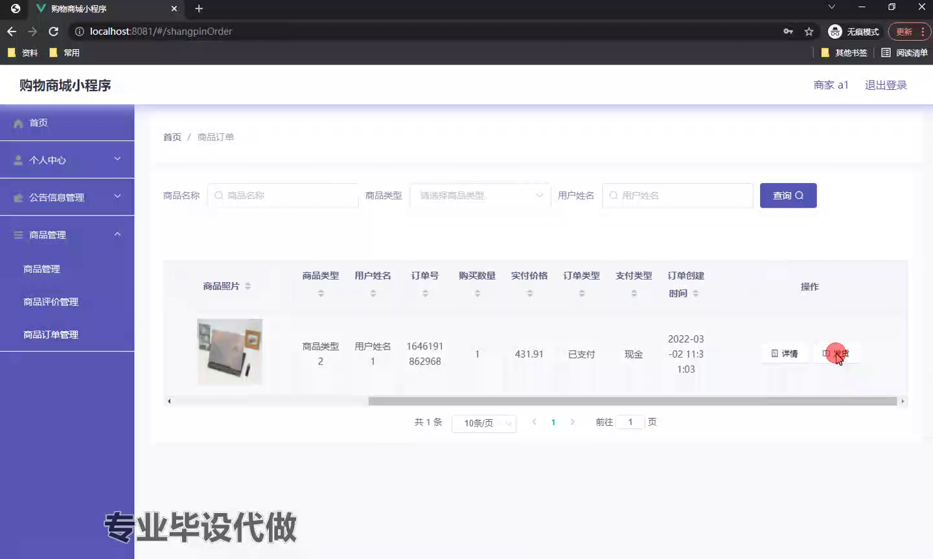This screenshot has width=933, height=559.
Task: Go to previous page arrow
Action: [535, 422]
